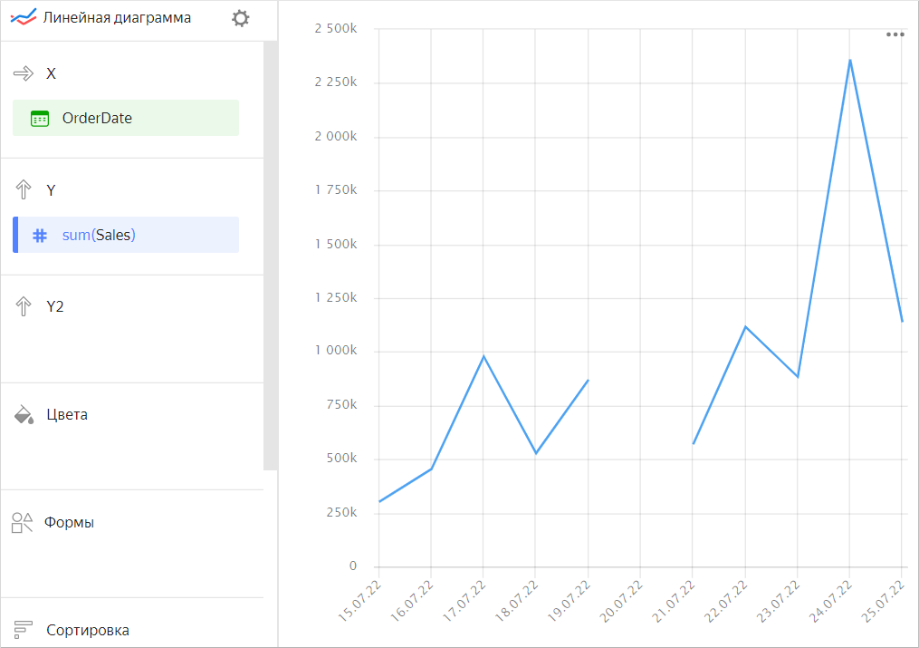Click the Y axis up-arrow icon
This screenshot has width=919, height=648.
[x=23, y=190]
